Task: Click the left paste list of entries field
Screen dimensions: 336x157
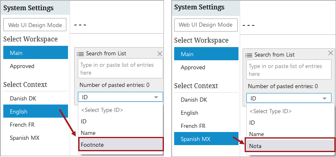Action: pyautogui.click(x=120, y=68)
